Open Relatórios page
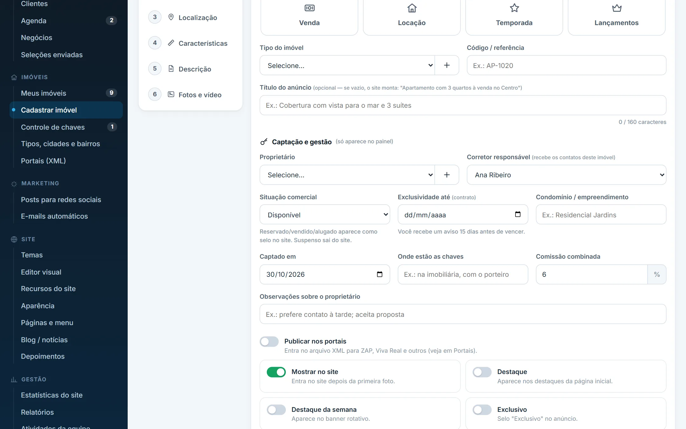Viewport: 686px width, 429px height. coord(66,412)
